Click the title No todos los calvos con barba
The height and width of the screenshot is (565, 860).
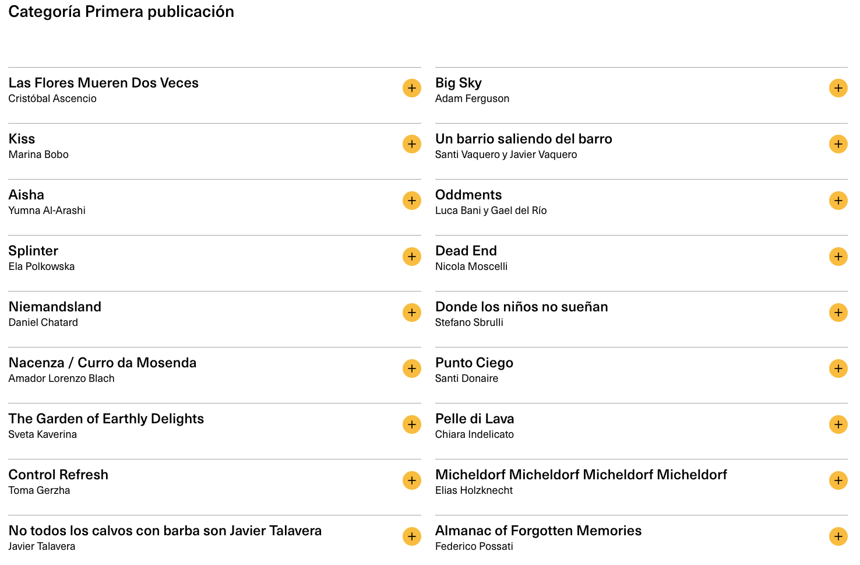pos(165,531)
